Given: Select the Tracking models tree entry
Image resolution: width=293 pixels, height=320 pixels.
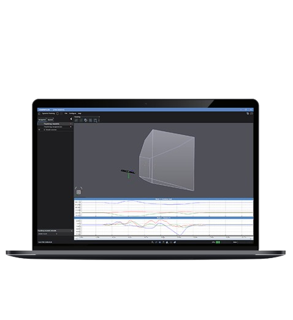Looking at the screenshot, I should point(51,124).
